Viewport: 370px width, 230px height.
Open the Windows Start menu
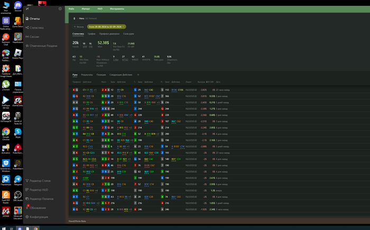pos(3,228)
